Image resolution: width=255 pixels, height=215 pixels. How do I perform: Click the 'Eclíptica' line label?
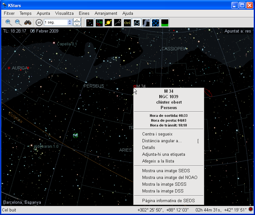click(16, 117)
